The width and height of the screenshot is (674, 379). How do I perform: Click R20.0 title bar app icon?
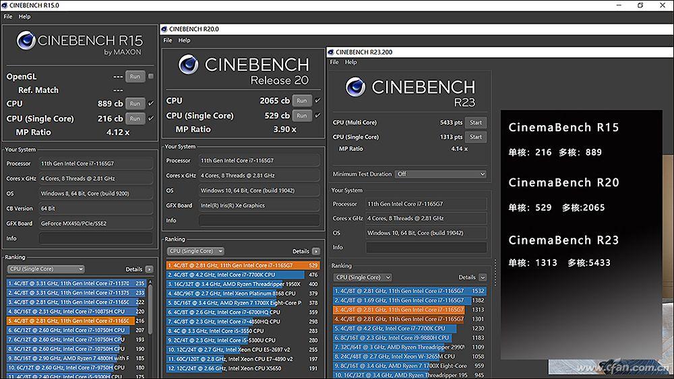tap(164, 29)
